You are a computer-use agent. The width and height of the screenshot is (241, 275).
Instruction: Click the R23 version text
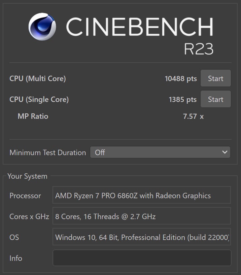tap(198, 49)
